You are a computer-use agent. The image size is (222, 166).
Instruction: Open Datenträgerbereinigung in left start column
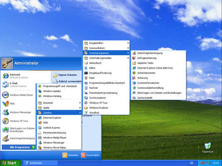point(18,138)
